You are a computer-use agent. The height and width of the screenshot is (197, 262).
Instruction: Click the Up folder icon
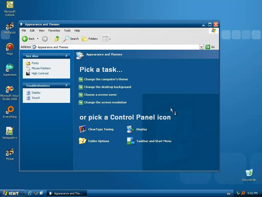pos(57,39)
